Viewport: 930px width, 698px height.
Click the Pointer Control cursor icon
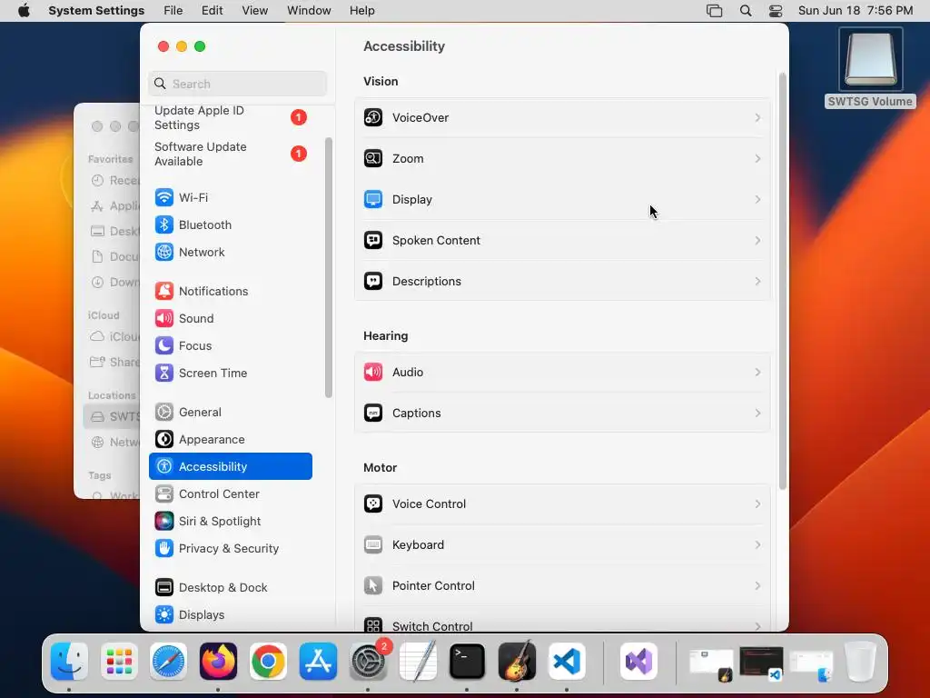click(x=373, y=586)
